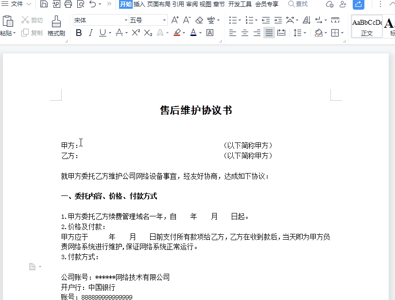Screen dimensions: 395x300
Task: Click the Undo arrow icon
Action: pyautogui.click(x=93, y=4)
